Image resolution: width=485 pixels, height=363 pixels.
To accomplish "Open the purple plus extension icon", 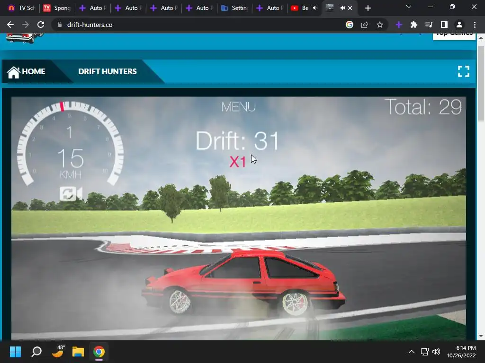I will 399,25.
